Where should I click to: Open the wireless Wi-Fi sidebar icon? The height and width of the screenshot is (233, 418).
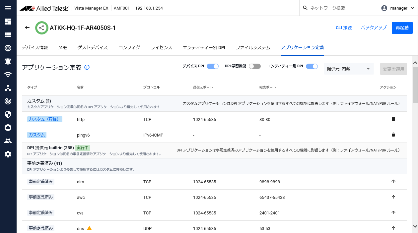(x=8, y=75)
